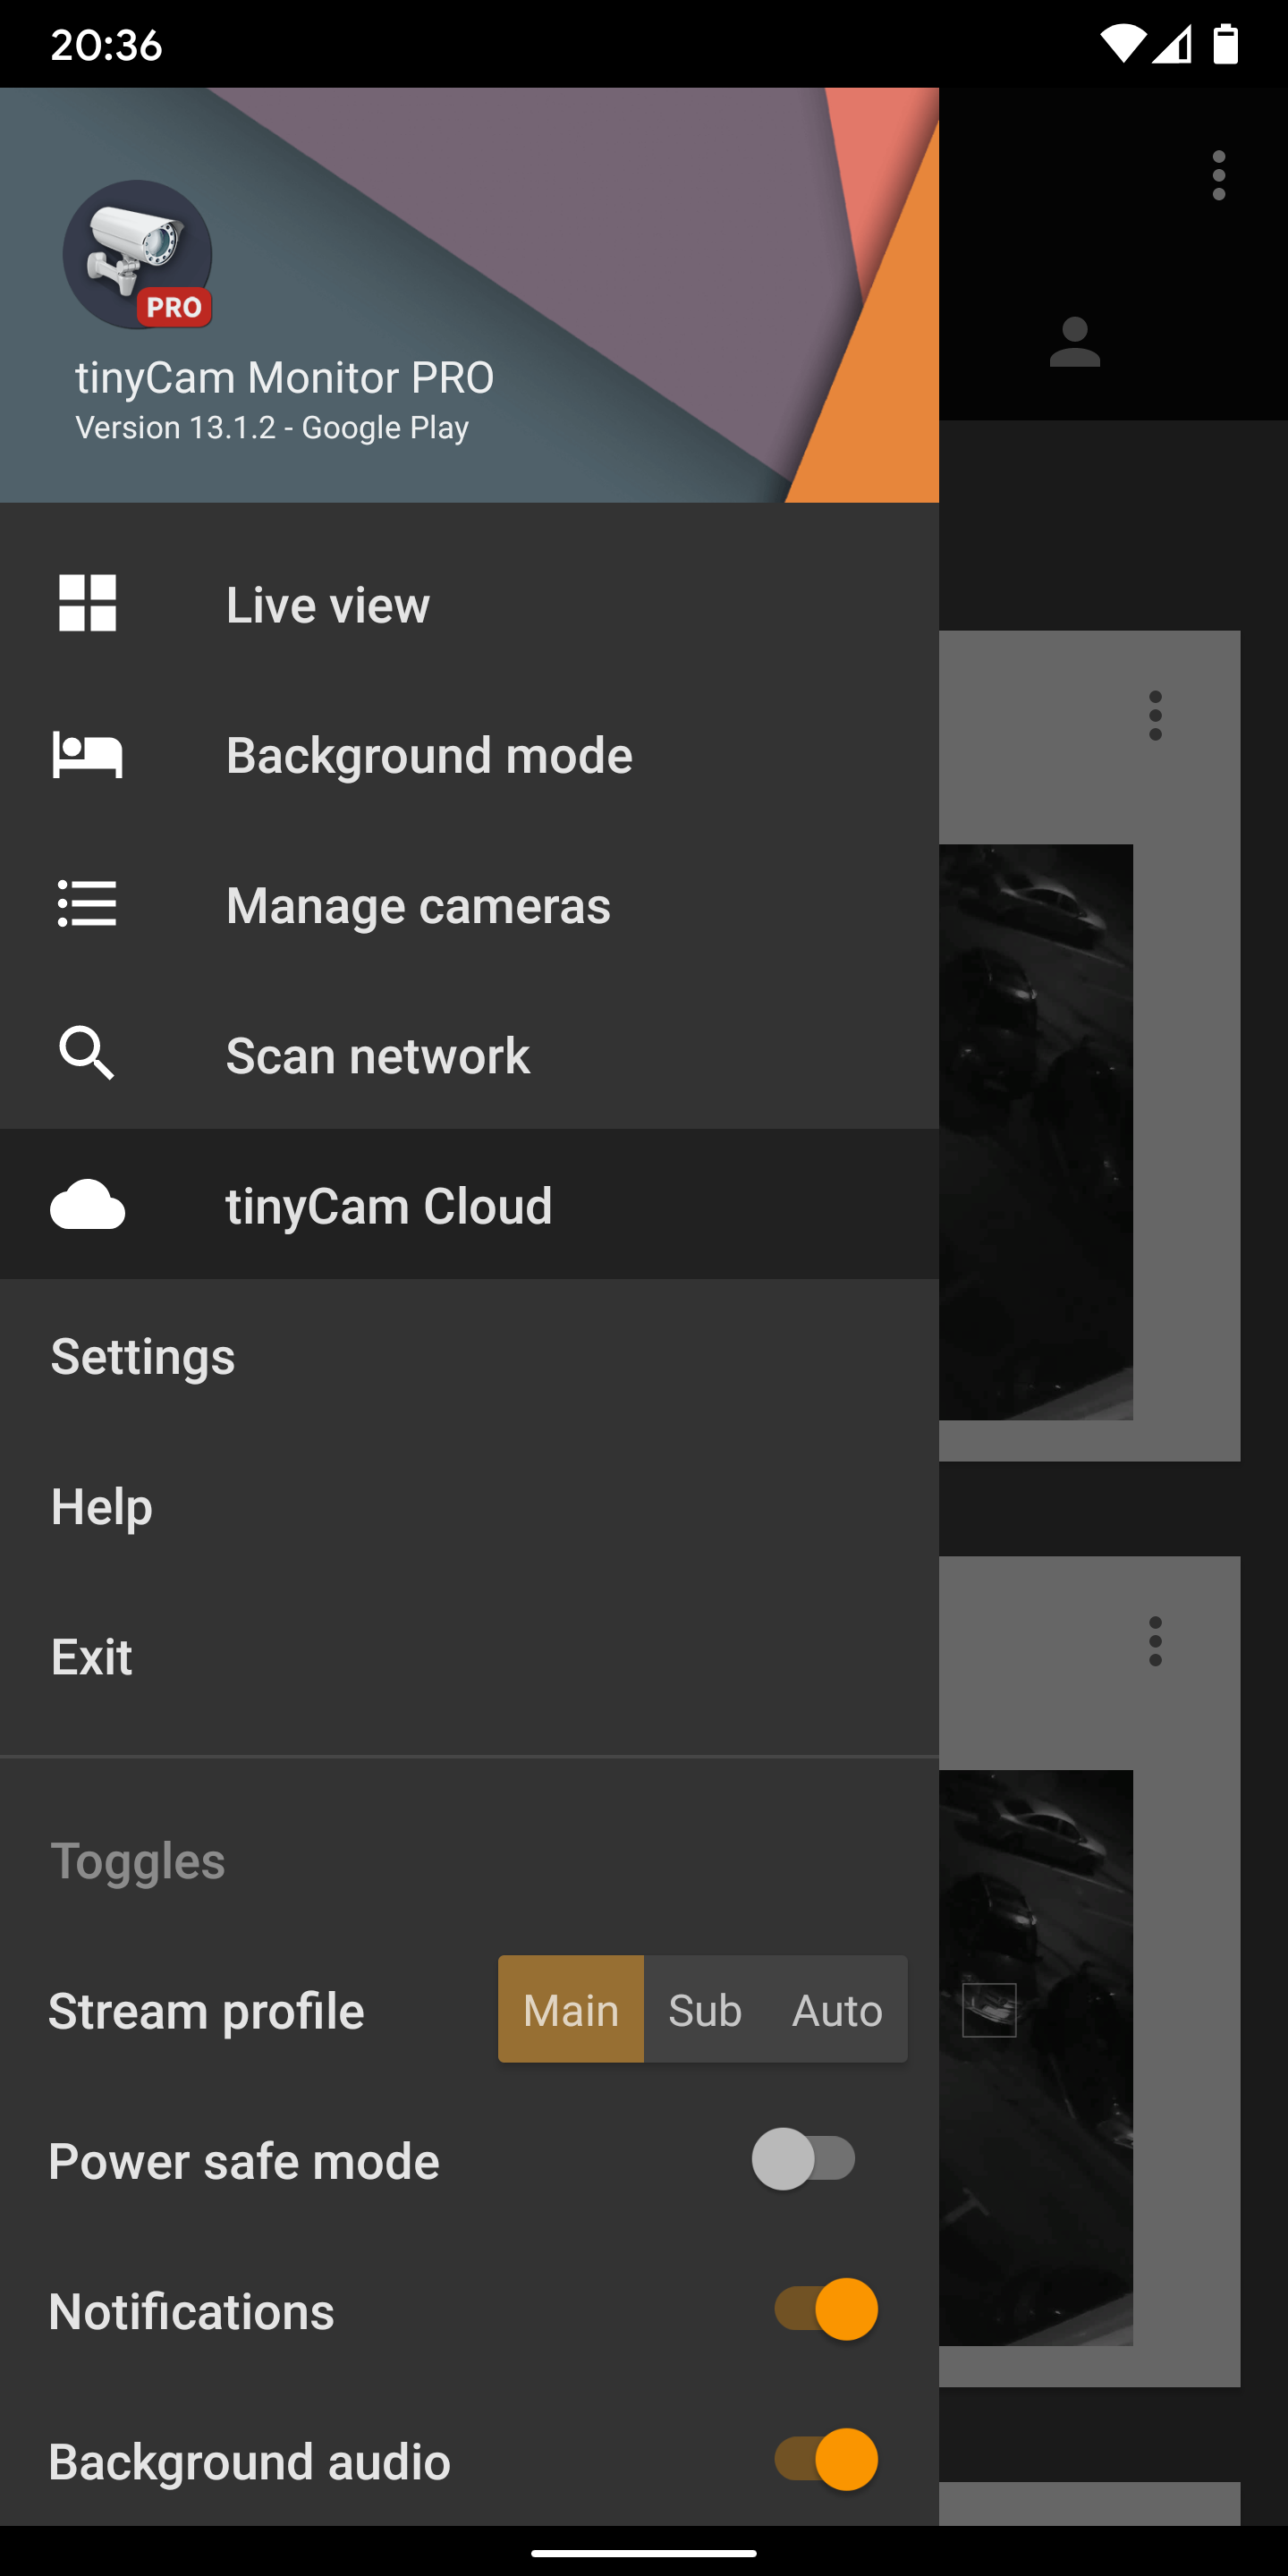This screenshot has width=1288, height=2576.
Task: Tap the 'Stream profile' label
Action: coord(207,2011)
